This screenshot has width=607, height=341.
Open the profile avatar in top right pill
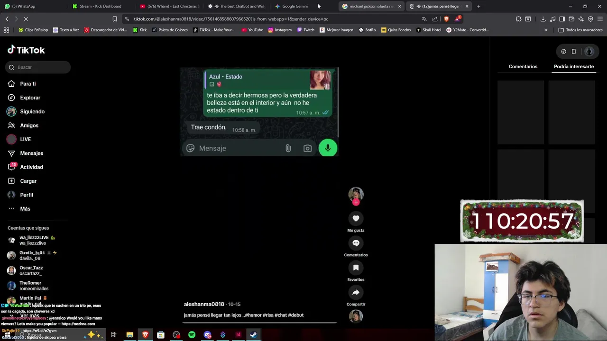(589, 52)
